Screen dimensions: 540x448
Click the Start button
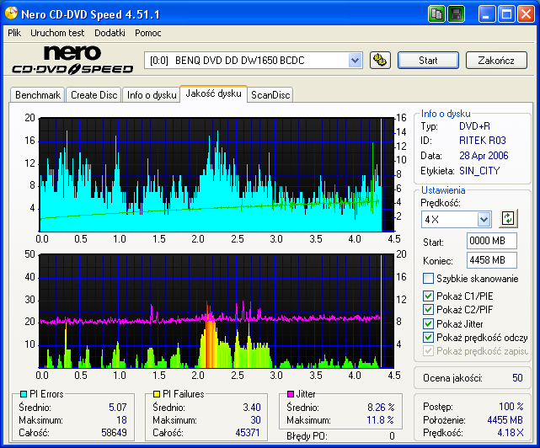428,61
